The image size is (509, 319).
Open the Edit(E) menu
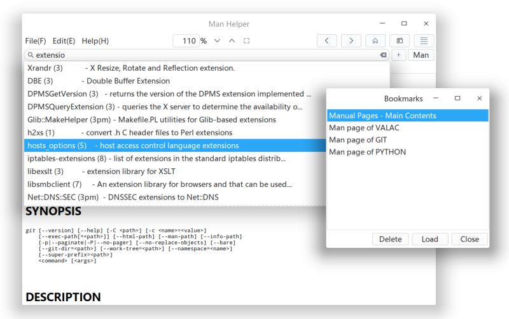click(64, 41)
